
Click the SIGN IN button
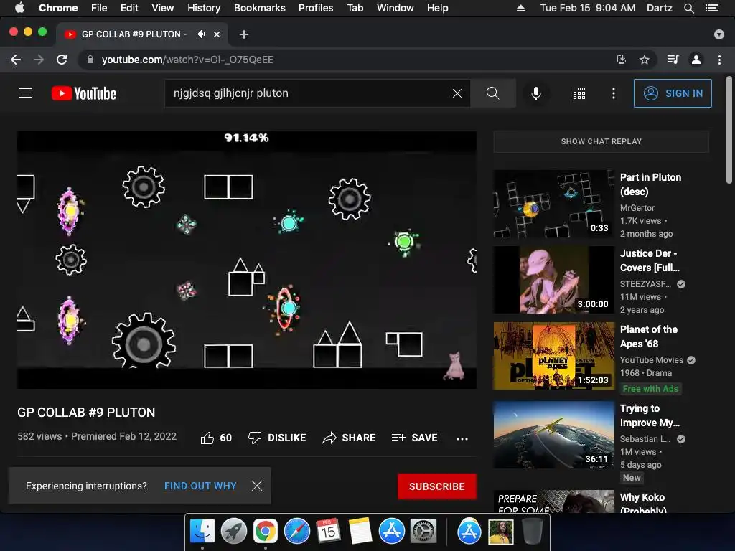click(x=673, y=93)
